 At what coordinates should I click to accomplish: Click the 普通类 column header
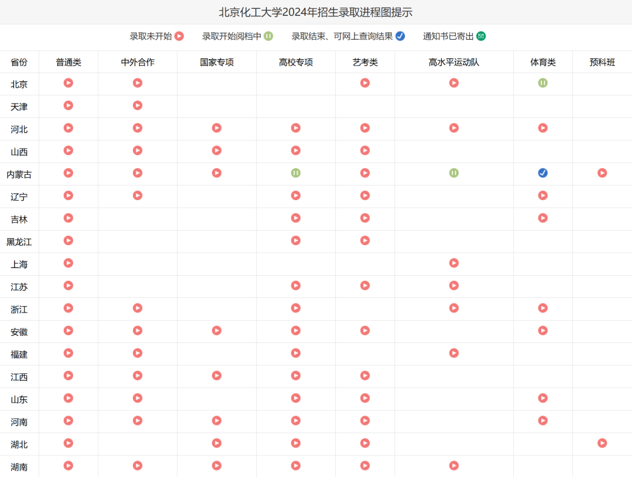point(68,62)
